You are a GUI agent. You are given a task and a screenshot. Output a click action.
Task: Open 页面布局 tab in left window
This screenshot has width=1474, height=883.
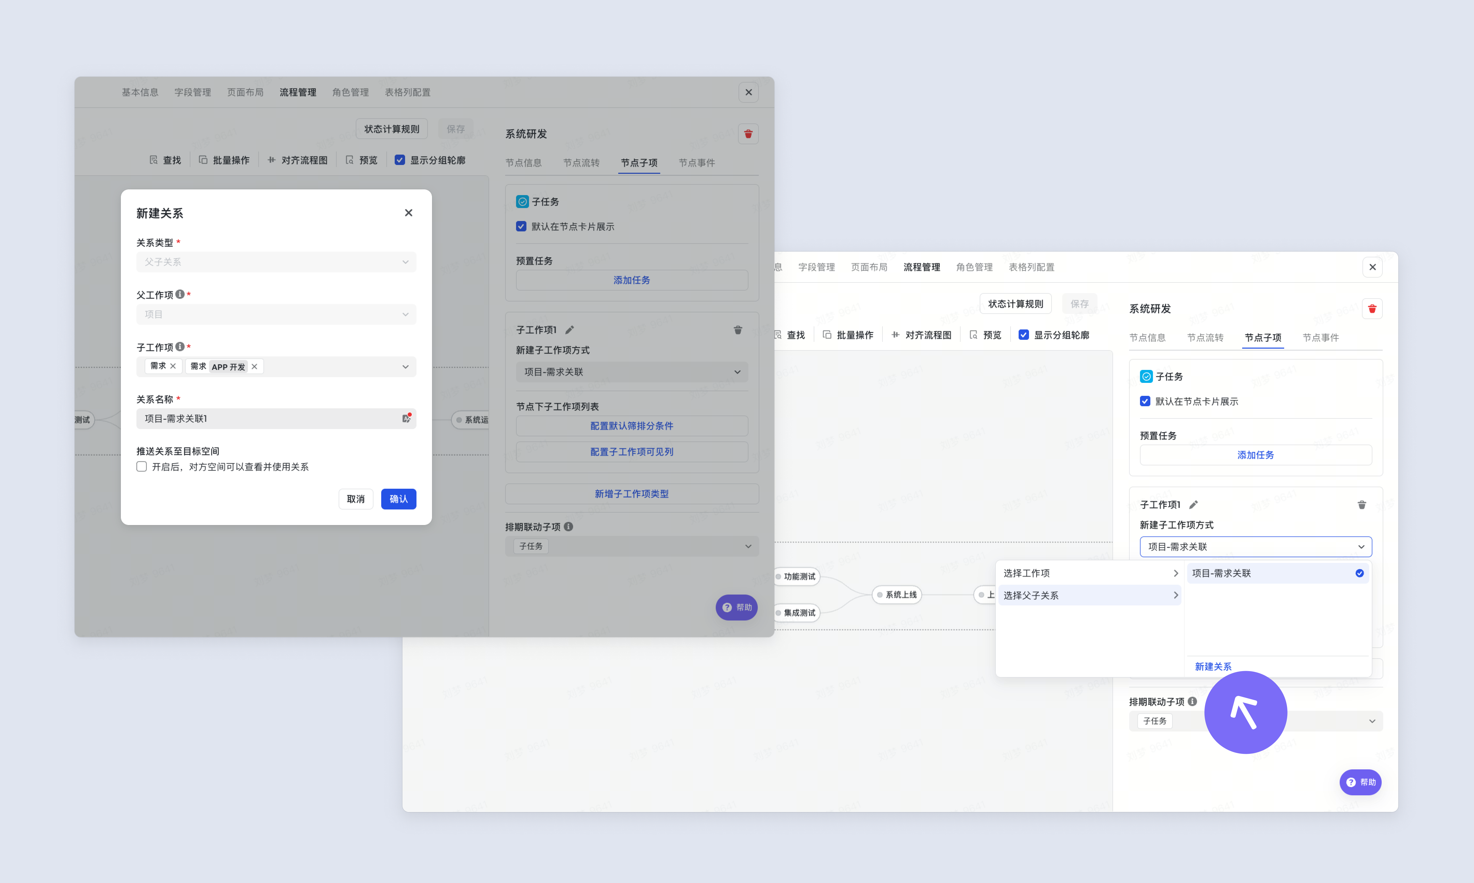(x=245, y=92)
